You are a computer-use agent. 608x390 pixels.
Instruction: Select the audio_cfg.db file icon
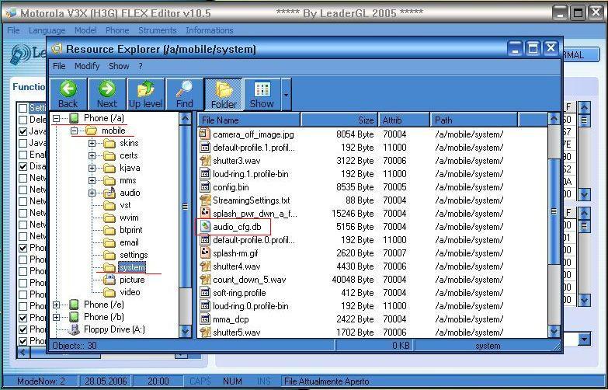pos(205,227)
